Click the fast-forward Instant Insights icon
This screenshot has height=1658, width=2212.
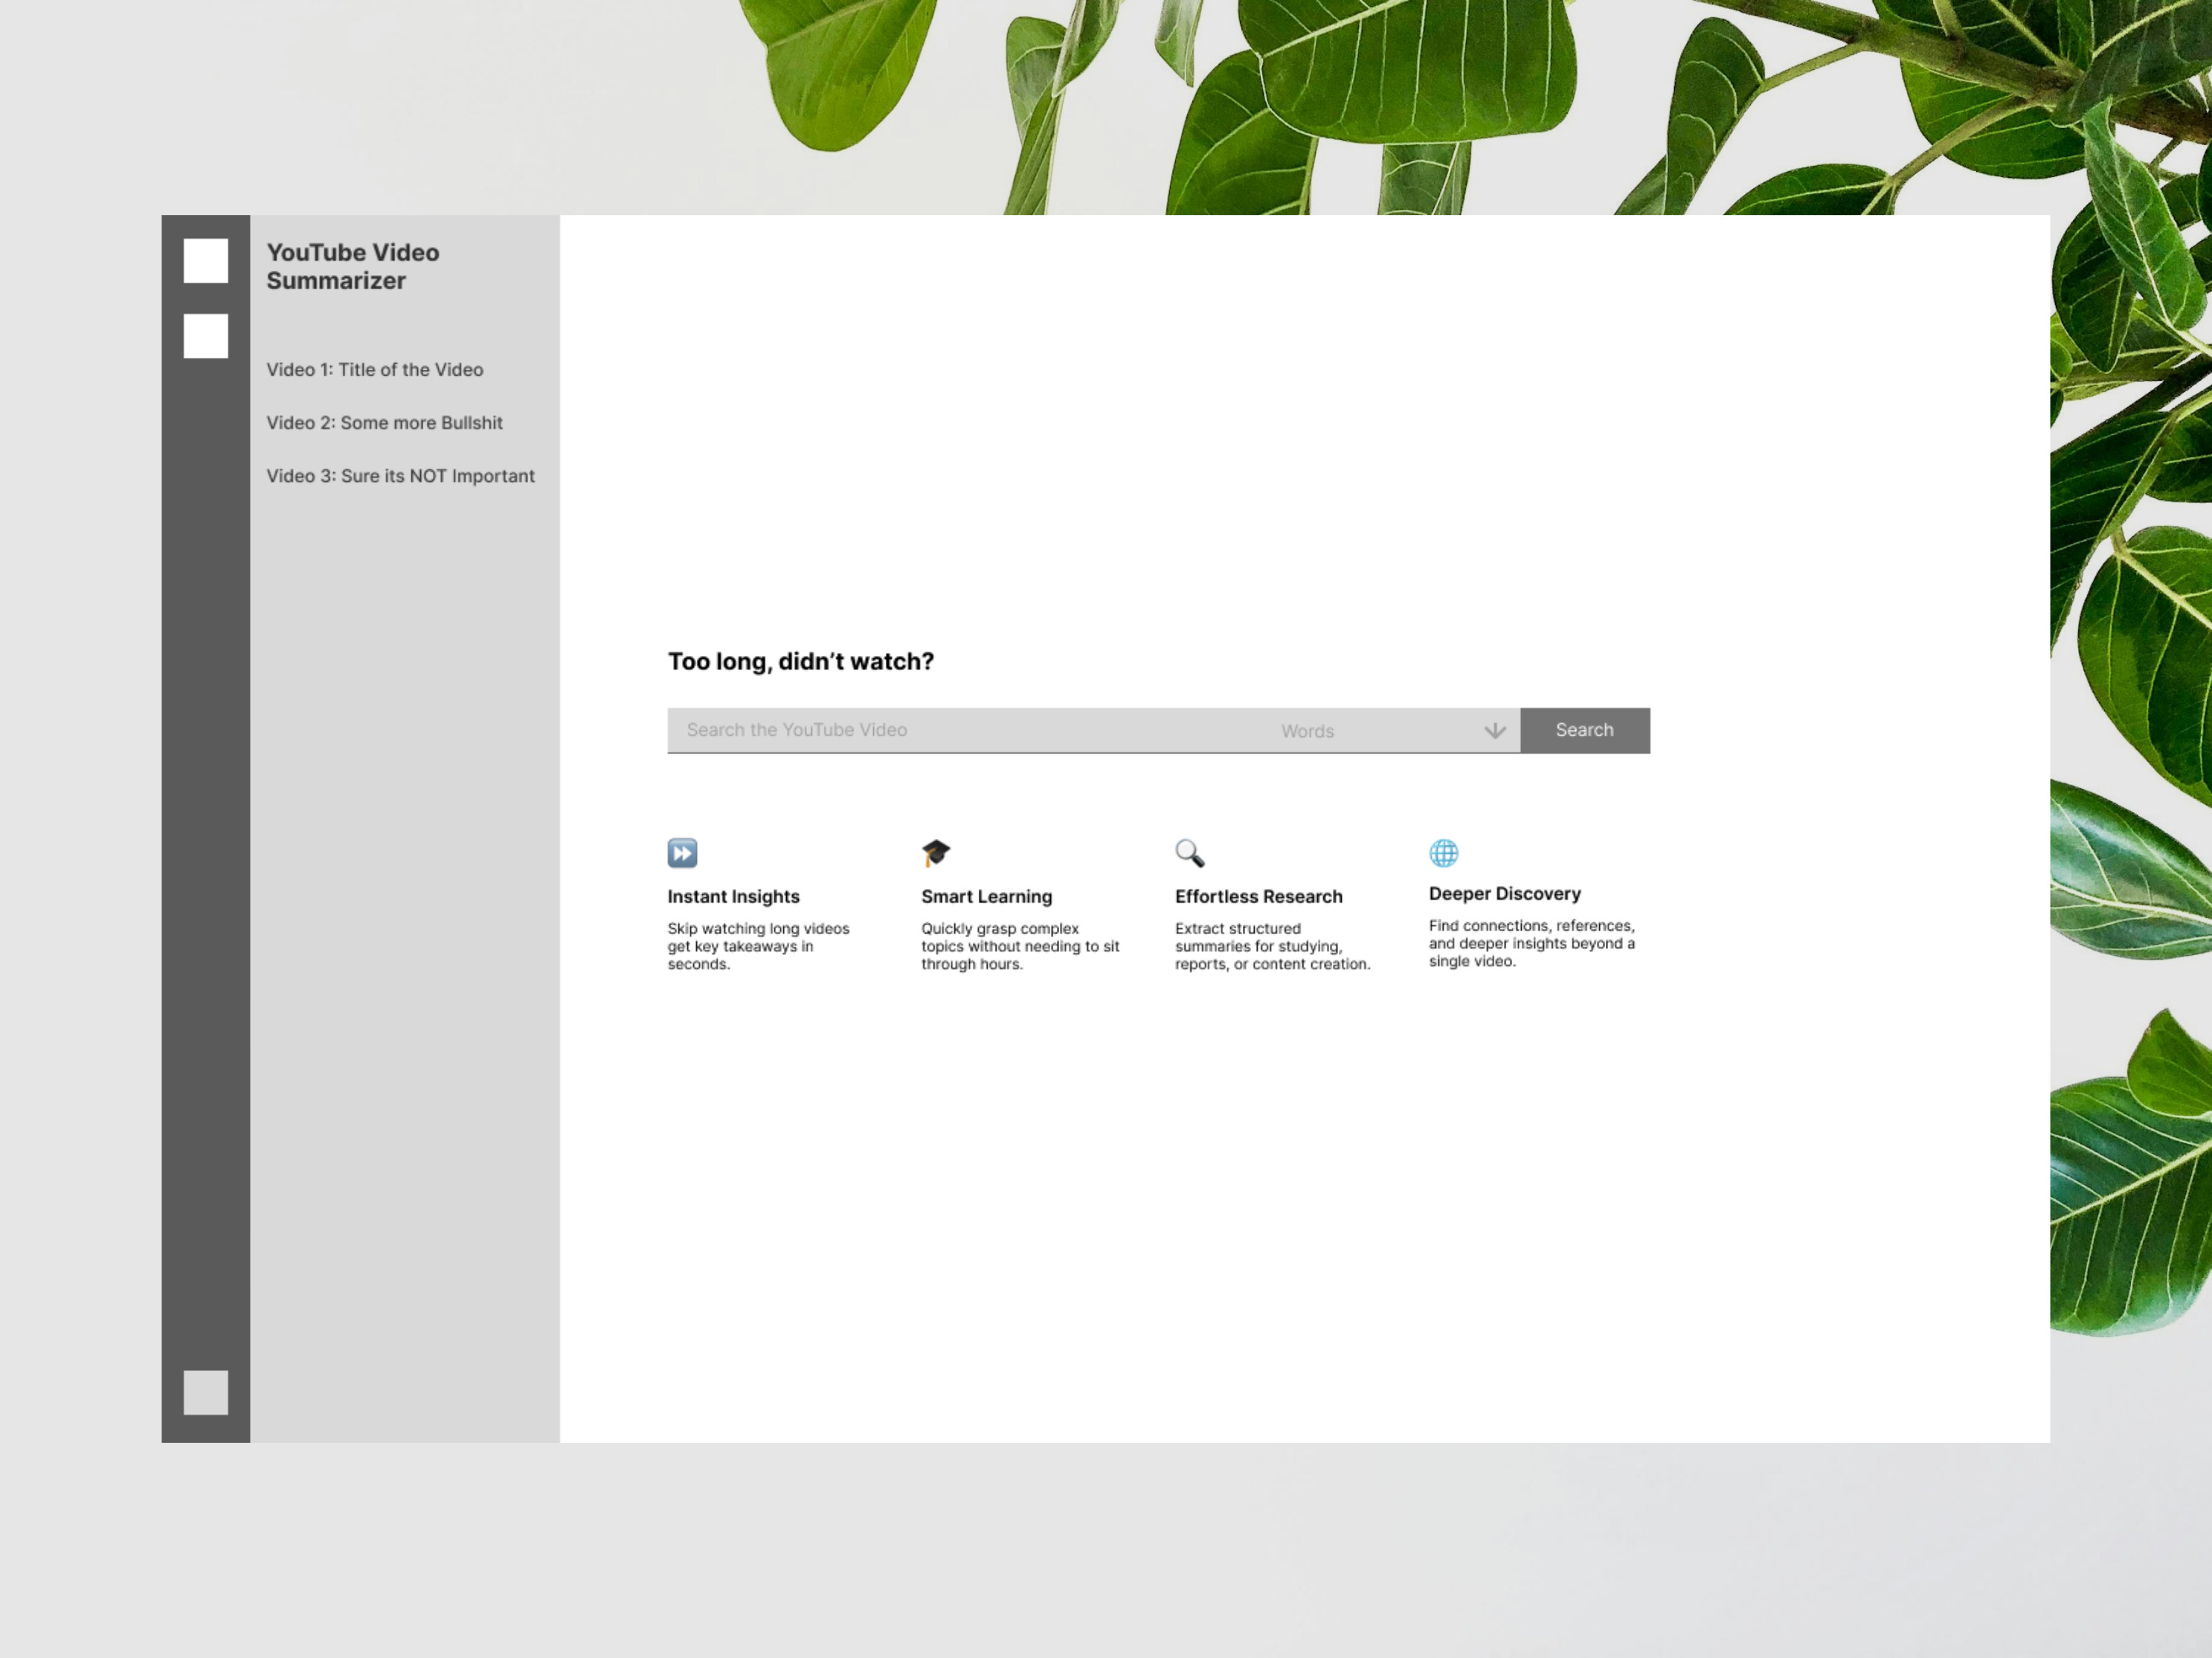click(682, 853)
